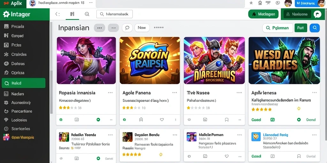Open the more options menu on Ropasia inanisia
The width and height of the screenshot is (327, 163).
(110, 93)
